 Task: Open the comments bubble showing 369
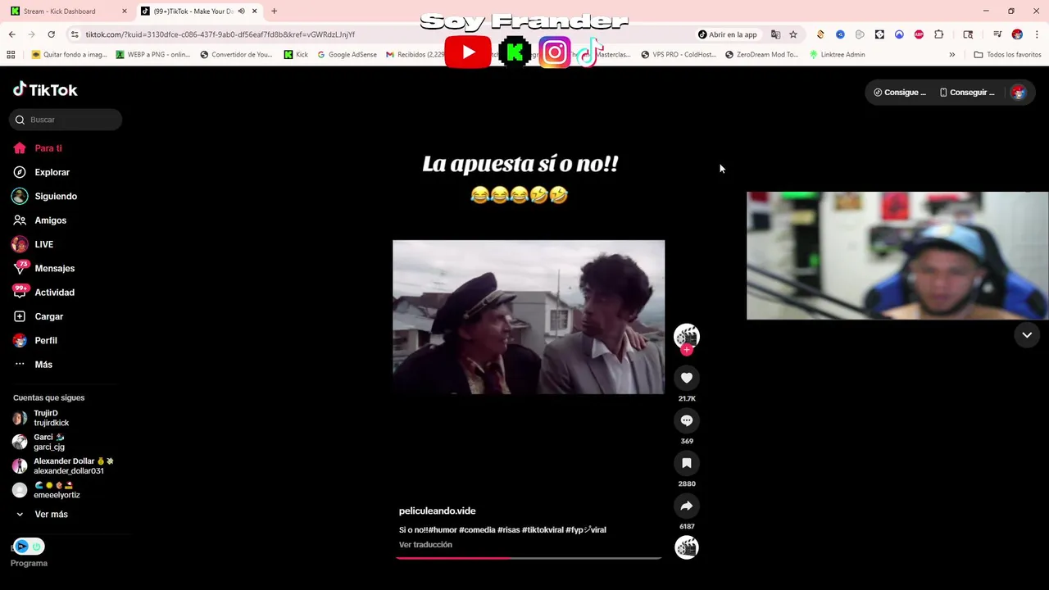pos(687,420)
